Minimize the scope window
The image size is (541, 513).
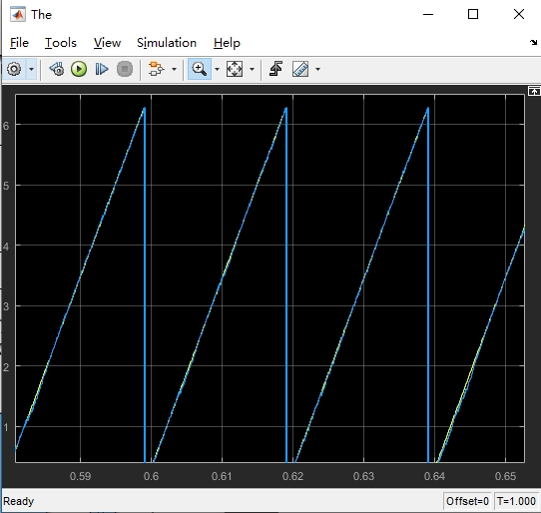coord(428,15)
